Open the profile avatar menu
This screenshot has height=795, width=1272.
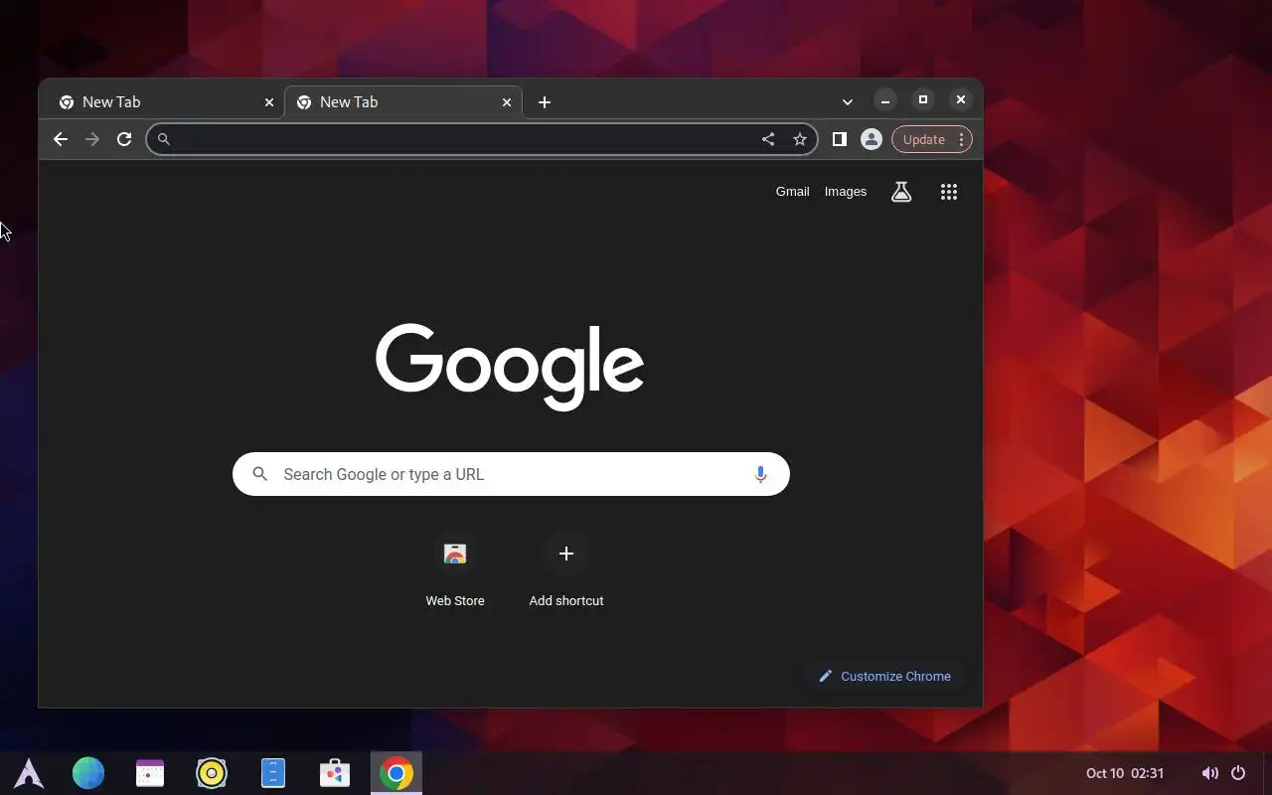pos(872,139)
